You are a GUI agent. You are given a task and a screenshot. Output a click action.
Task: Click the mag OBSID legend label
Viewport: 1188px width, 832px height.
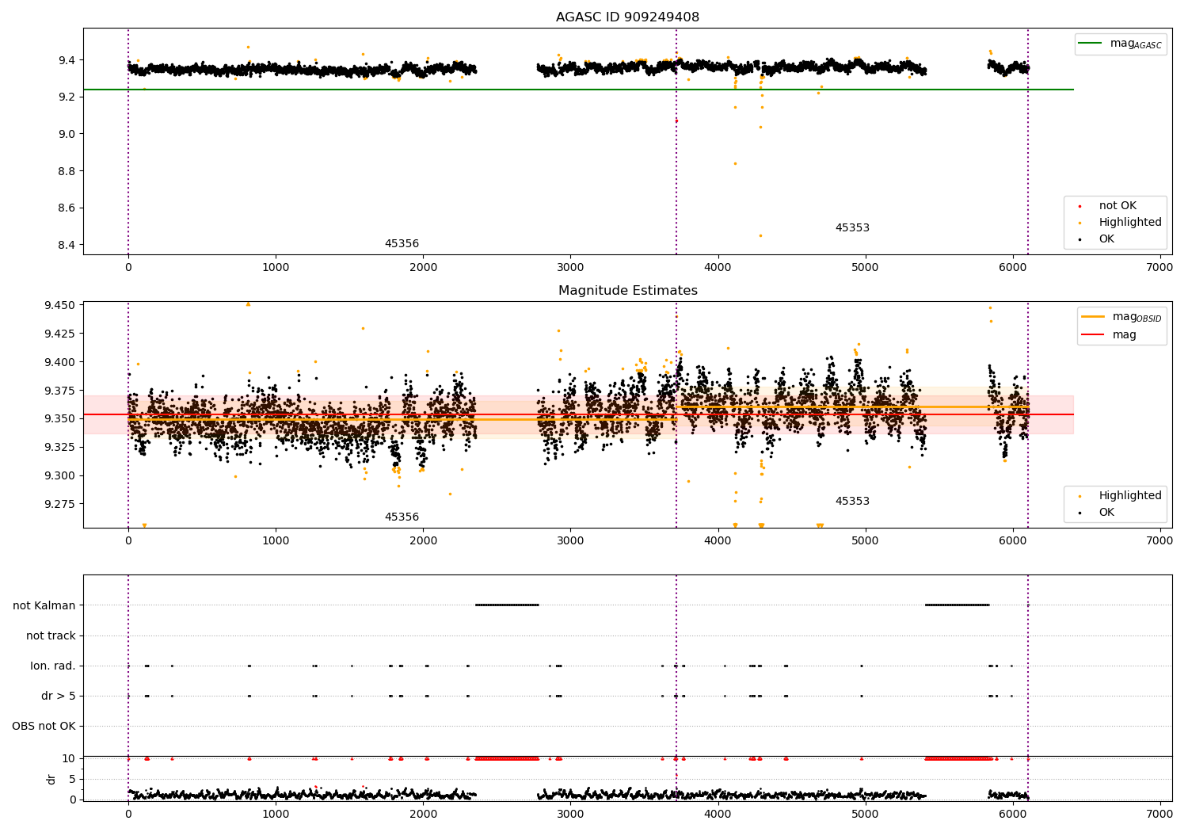tap(1137, 318)
